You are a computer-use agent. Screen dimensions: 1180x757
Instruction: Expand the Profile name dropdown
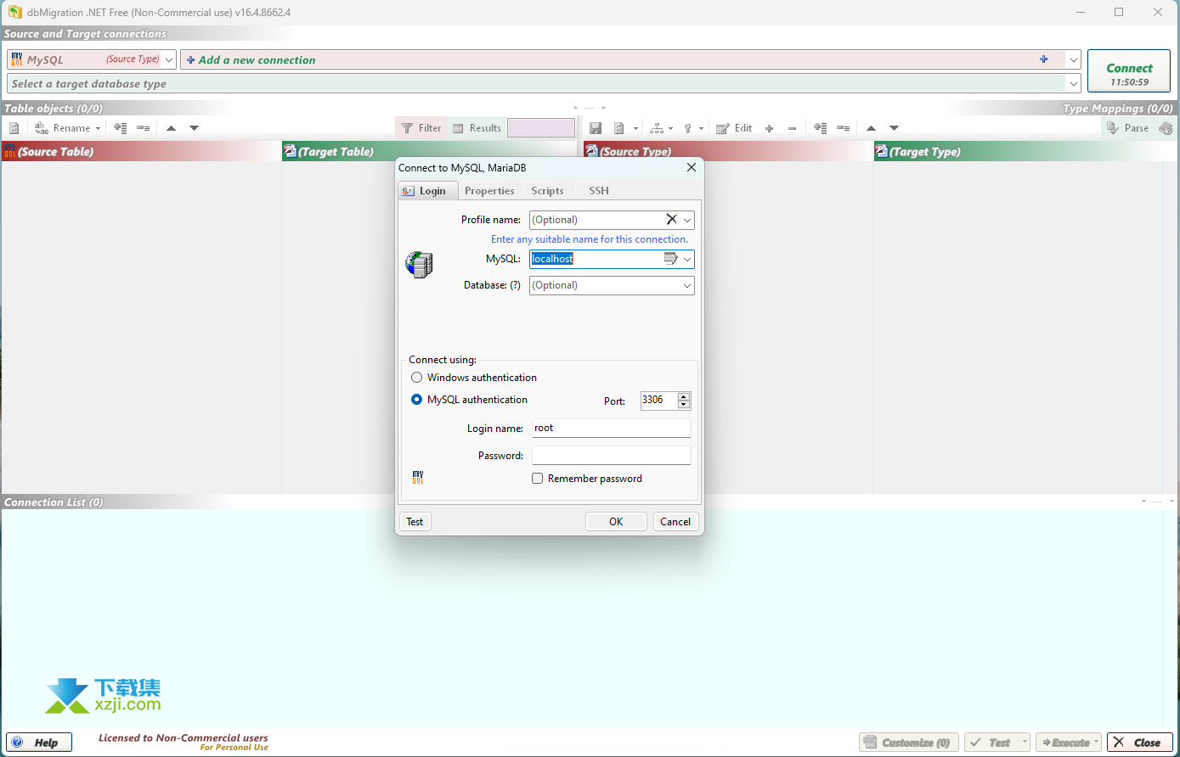point(687,220)
